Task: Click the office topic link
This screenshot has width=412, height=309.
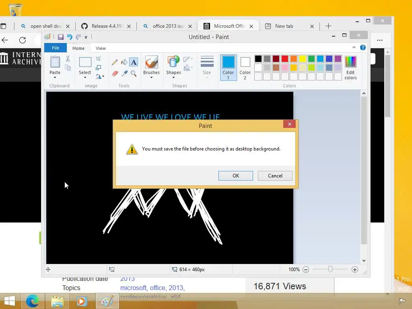Action: (x=158, y=288)
